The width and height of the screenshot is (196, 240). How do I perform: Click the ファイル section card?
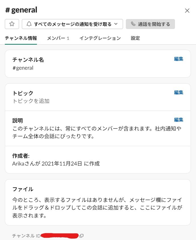click(x=98, y=202)
